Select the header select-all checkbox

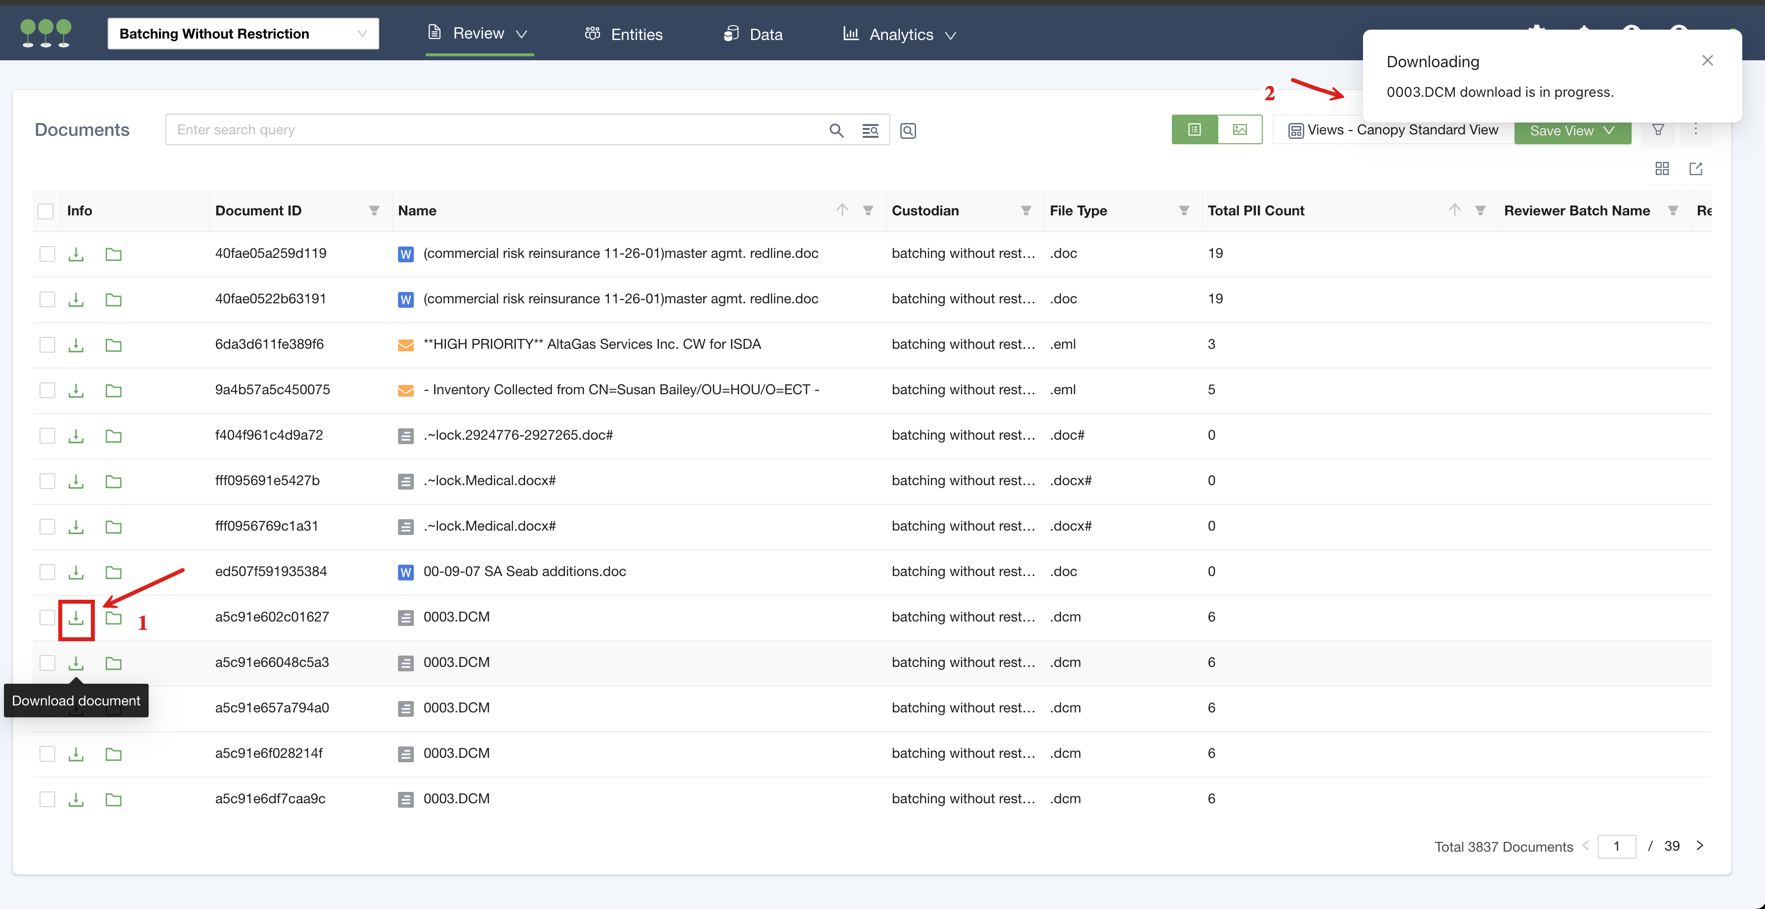[x=46, y=211]
